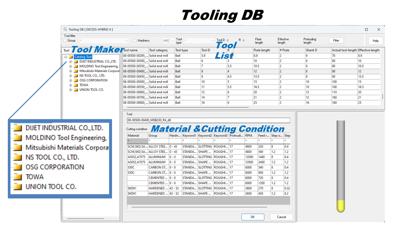This screenshot has height=235, width=418.
Task: Click the Filter button
Action: pyautogui.click(x=336, y=40)
